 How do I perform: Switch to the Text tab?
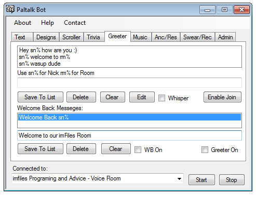(x=22, y=37)
